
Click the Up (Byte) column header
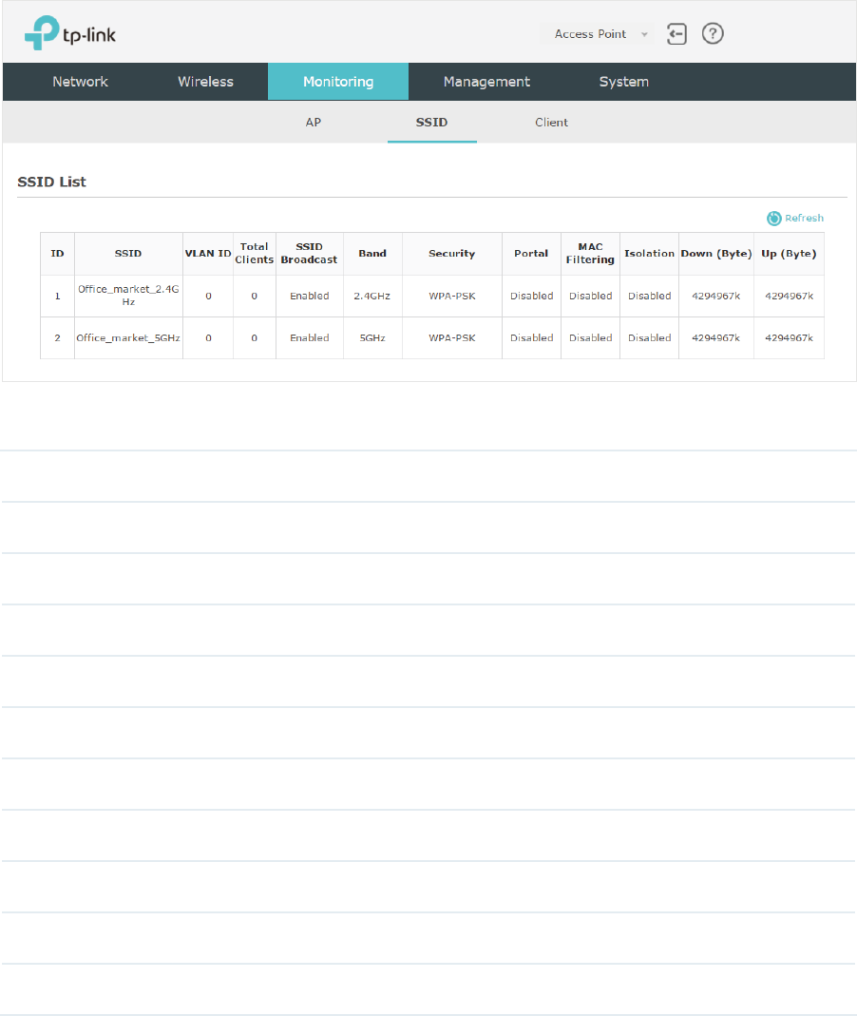(789, 254)
